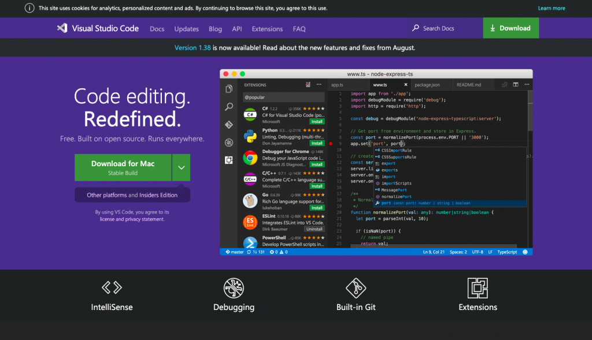Uninstall the ESLint extension
Image resolution: width=592 pixels, height=340 pixels.
(x=314, y=229)
